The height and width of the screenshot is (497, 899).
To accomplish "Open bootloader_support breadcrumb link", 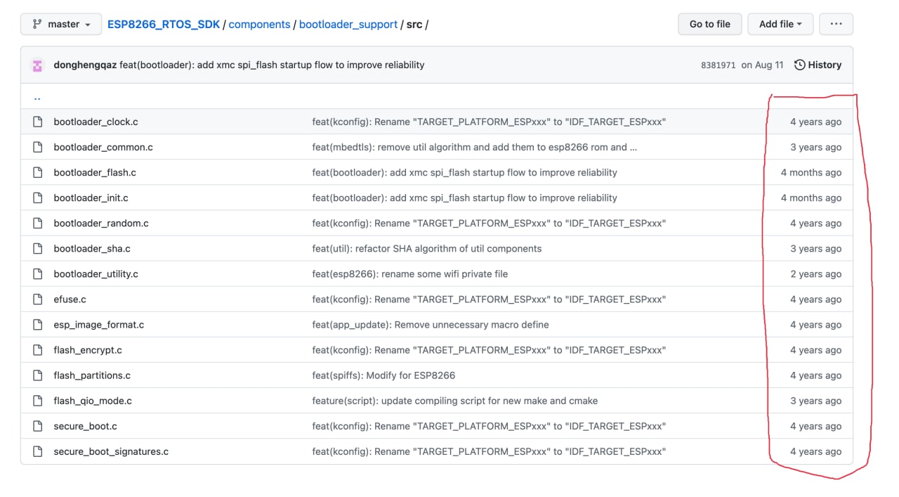I will [348, 24].
